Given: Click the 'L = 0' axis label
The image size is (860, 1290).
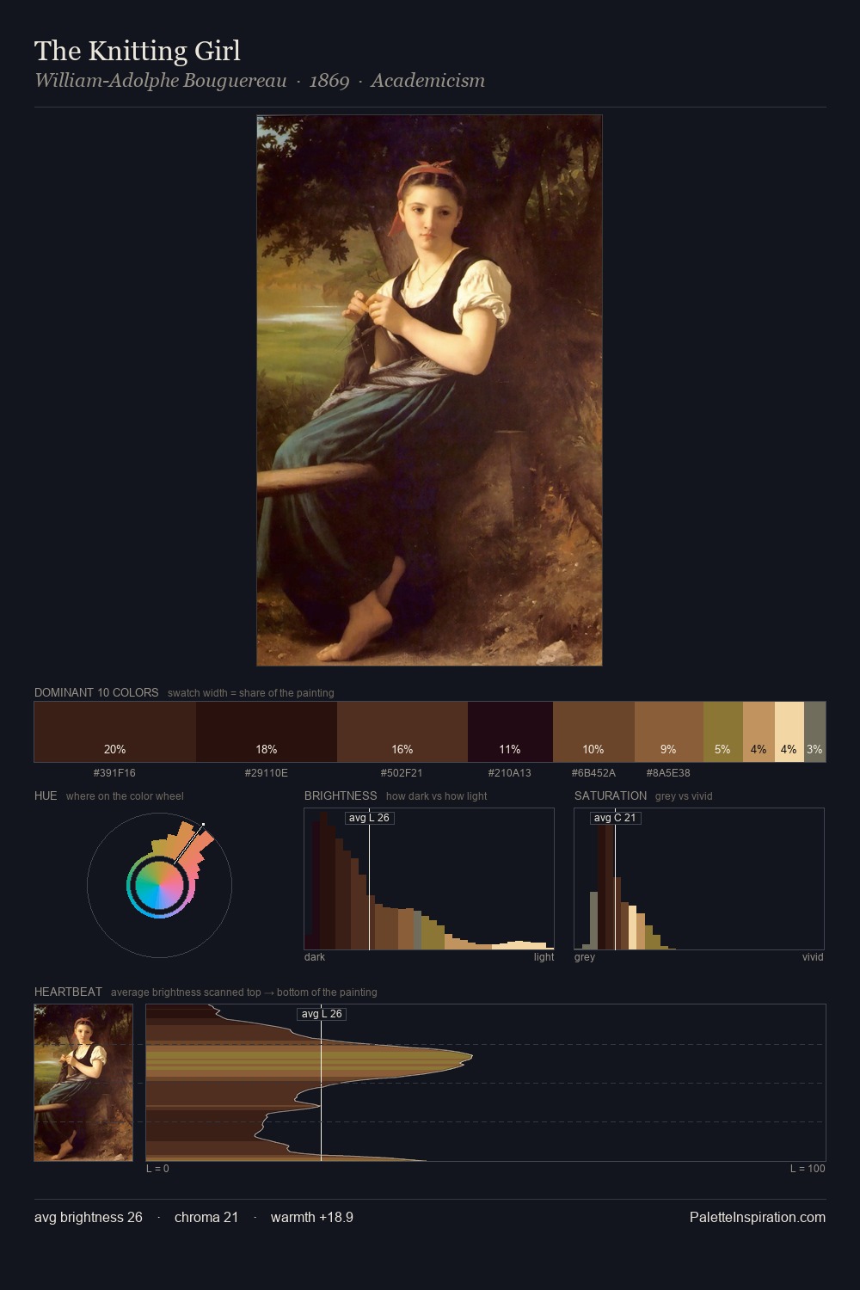Looking at the screenshot, I should click(157, 1169).
